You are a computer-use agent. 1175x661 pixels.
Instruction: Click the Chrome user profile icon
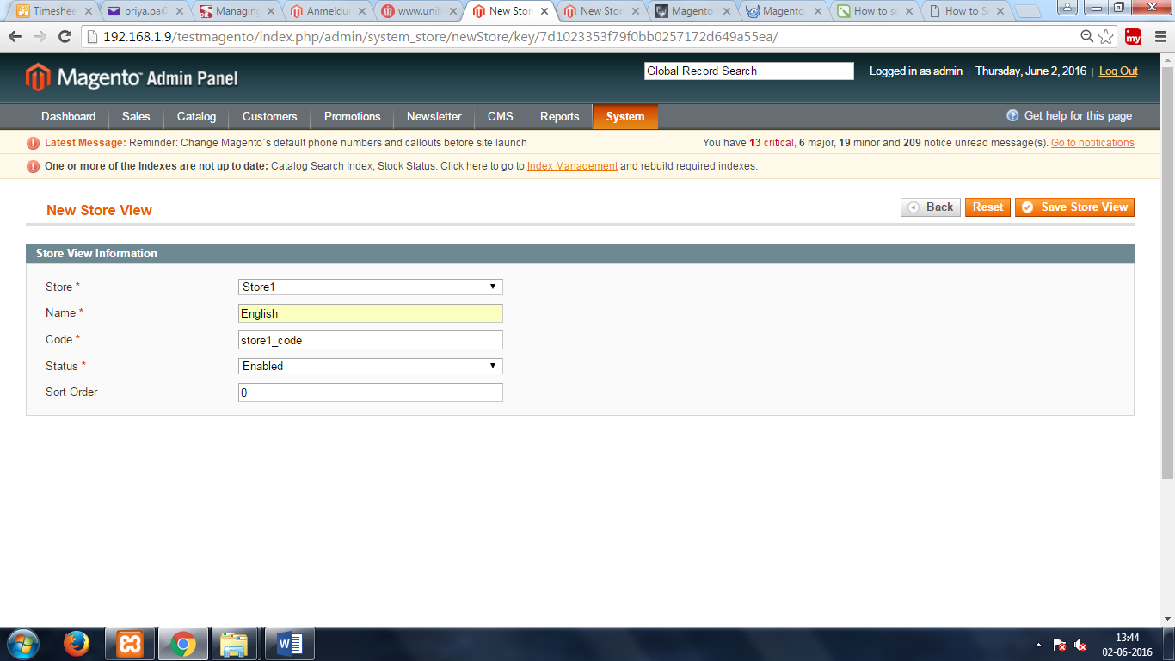tap(1067, 9)
